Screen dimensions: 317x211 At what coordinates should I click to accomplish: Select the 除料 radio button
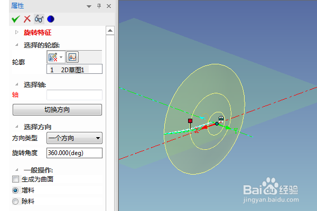tap(15, 202)
